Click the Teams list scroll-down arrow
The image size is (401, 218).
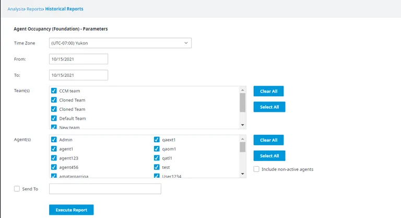(x=242, y=125)
